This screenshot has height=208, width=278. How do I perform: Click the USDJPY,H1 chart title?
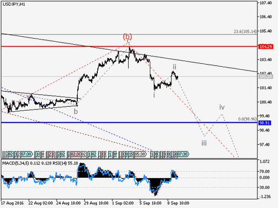(14, 4)
